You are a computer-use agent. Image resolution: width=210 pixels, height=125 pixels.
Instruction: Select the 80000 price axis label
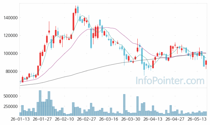coord(11,71)
